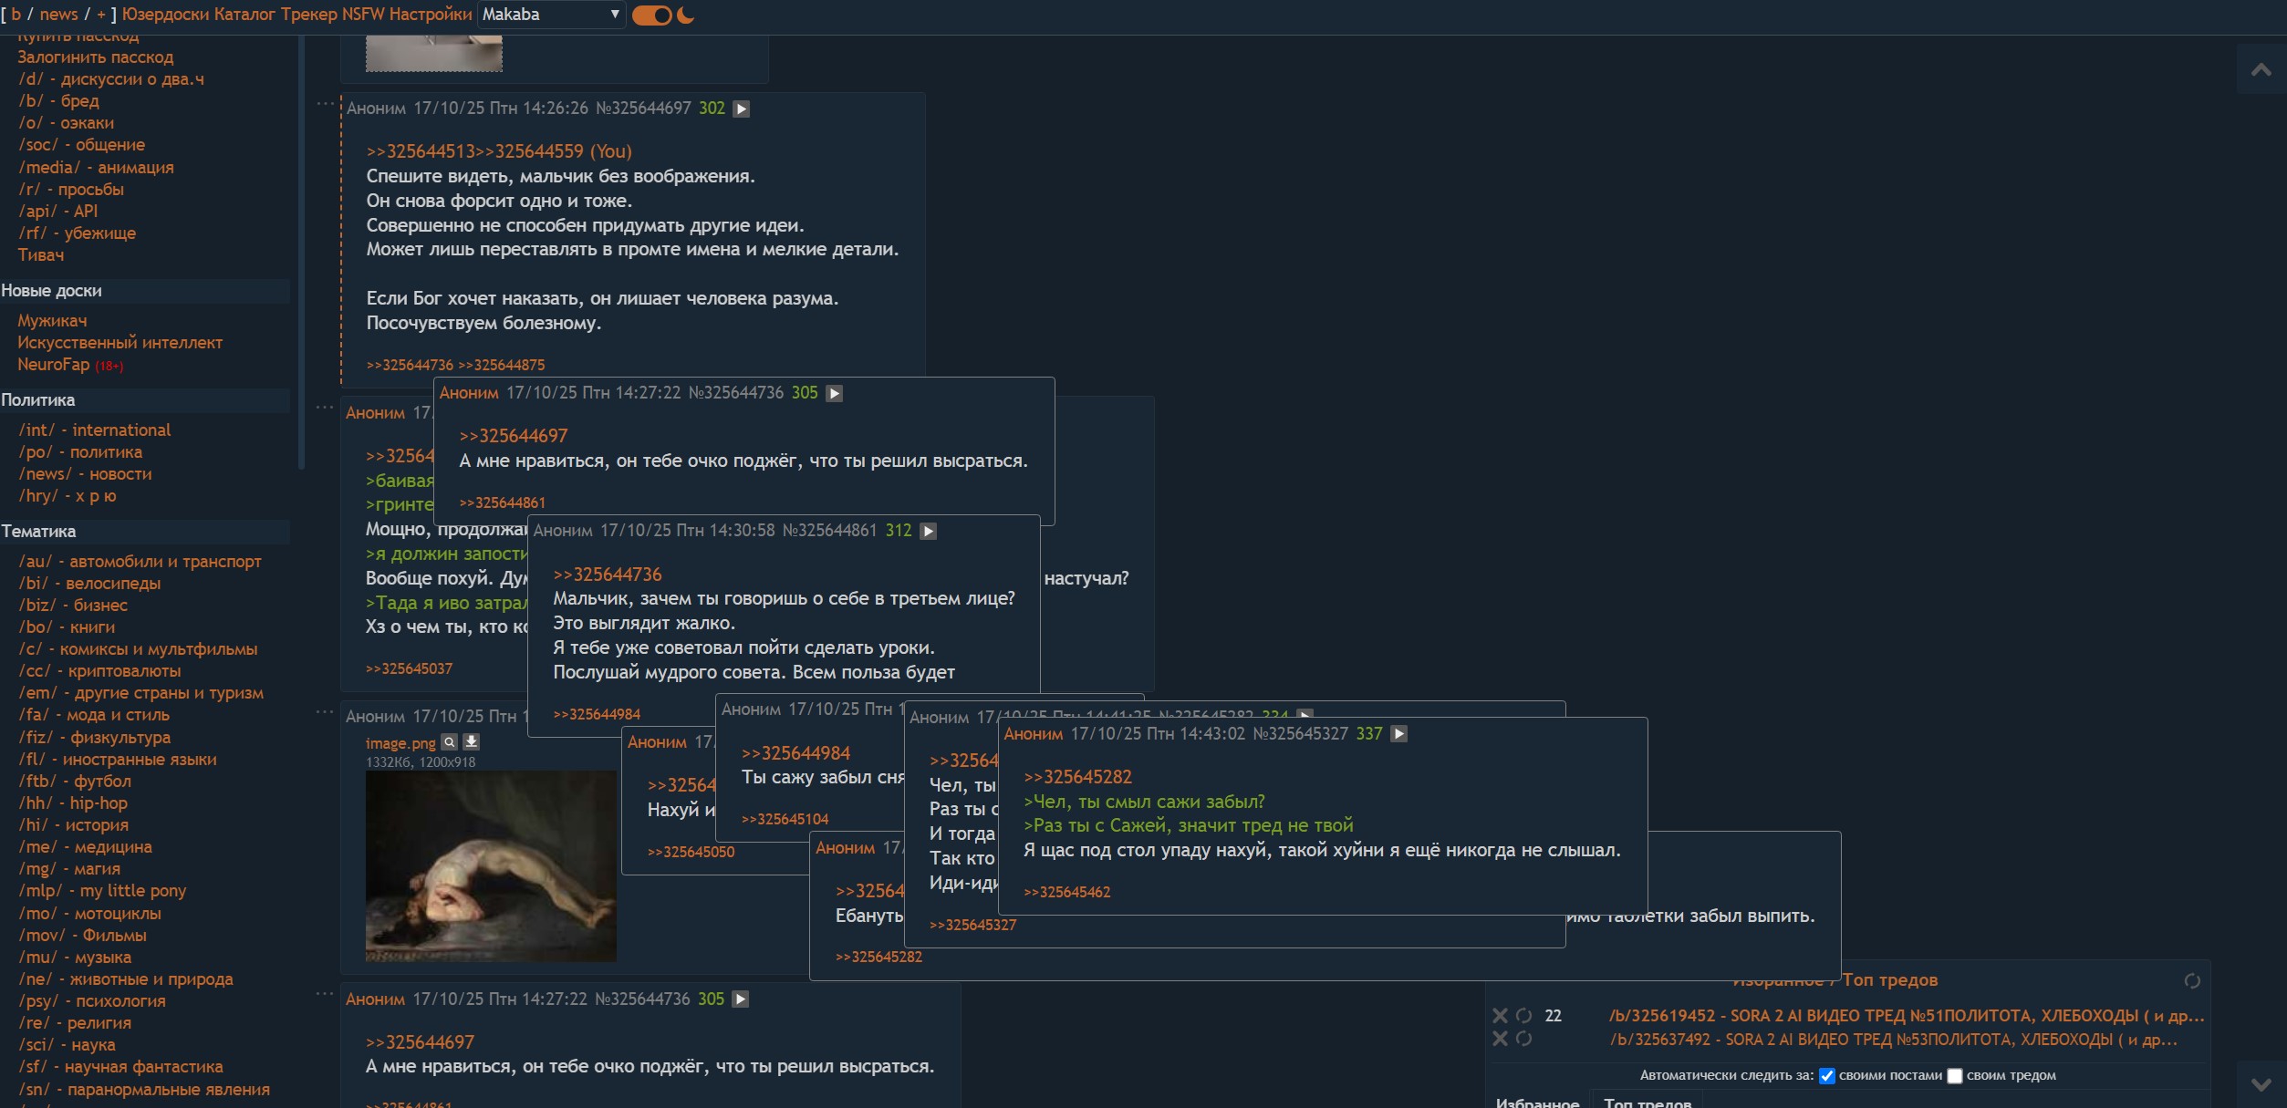Click reply arrow on post №325644697
The image size is (2287, 1108).
tap(742, 109)
